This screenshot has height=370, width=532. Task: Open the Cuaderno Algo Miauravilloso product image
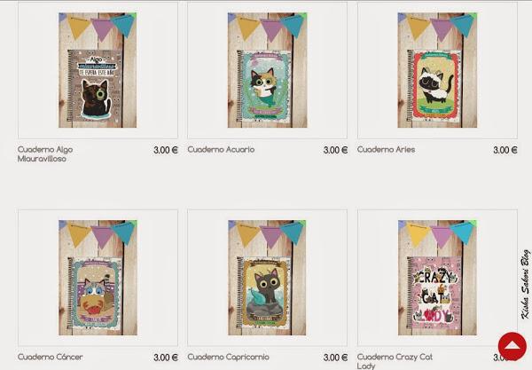pos(98,70)
